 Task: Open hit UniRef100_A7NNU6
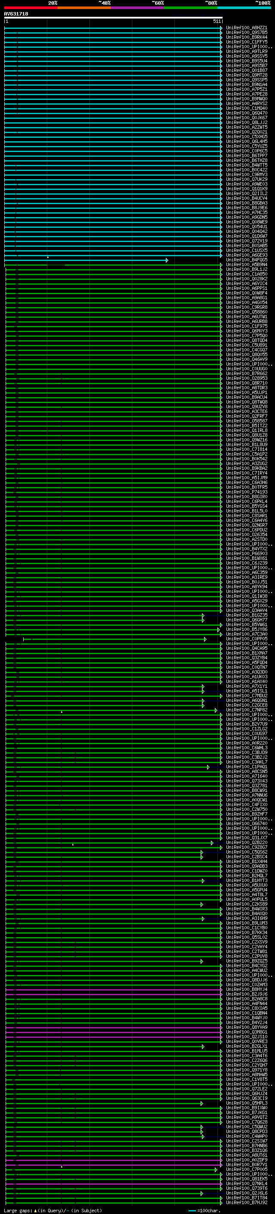pos(246,795)
